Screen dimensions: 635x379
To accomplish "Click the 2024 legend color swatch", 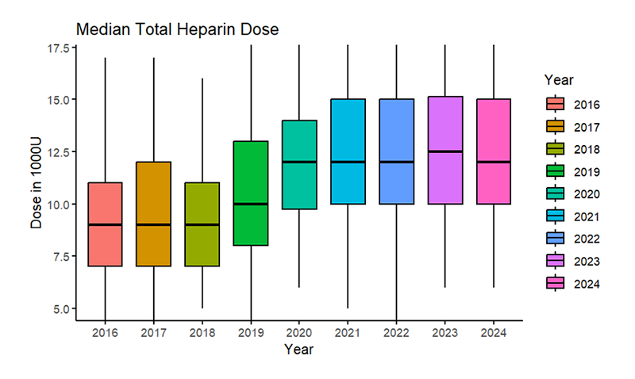I will 555,284.
